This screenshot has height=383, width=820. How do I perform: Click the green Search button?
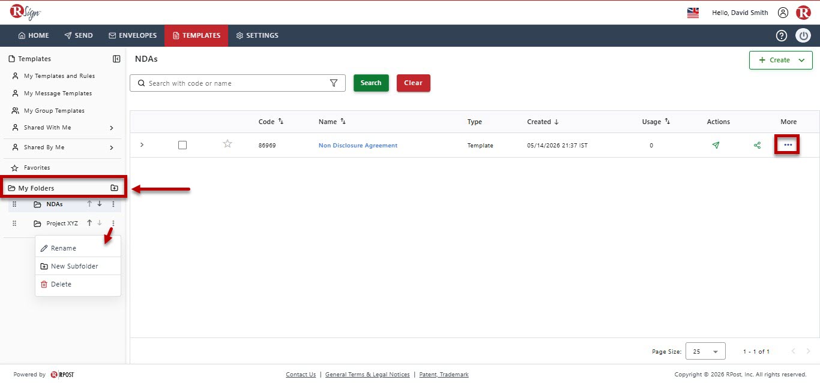371,83
